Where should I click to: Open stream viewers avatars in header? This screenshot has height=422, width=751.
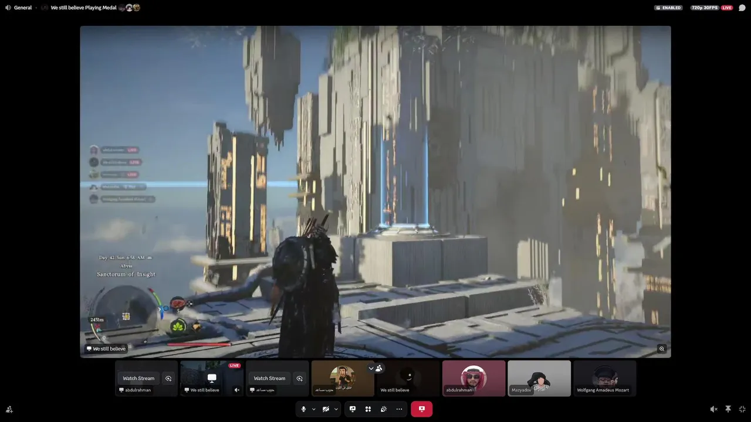point(130,8)
